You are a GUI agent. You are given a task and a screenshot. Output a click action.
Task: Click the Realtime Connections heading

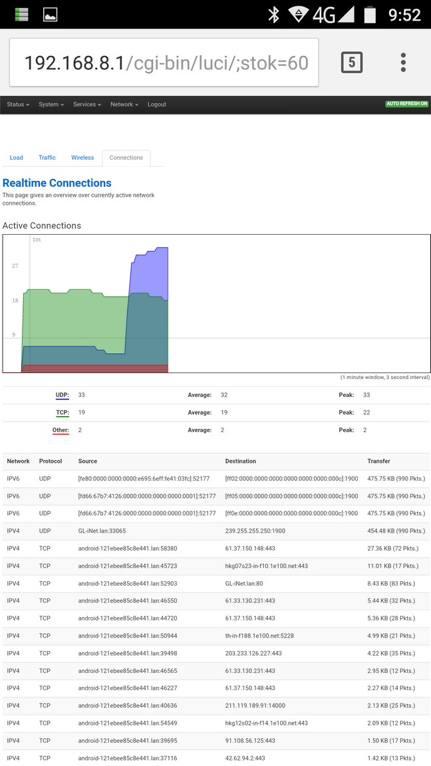(x=57, y=184)
